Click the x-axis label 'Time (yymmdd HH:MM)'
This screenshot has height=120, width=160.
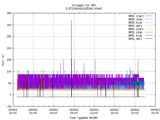pyautogui.click(x=84, y=118)
